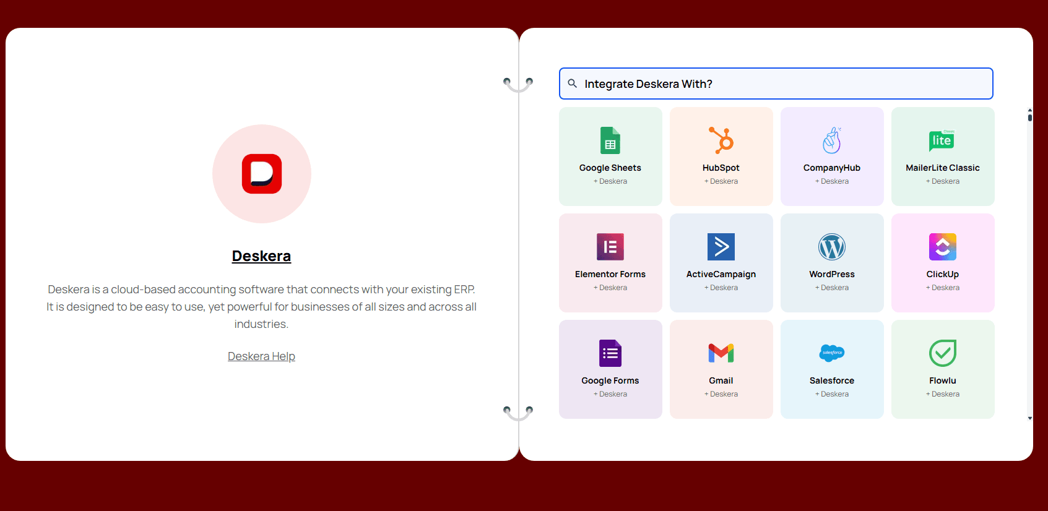Open the Deskera Help link
Viewport: 1048px width, 511px height.
point(261,356)
